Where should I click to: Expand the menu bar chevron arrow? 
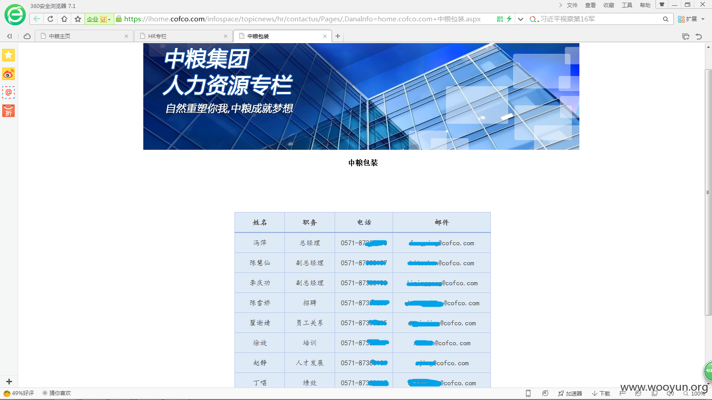560,5
